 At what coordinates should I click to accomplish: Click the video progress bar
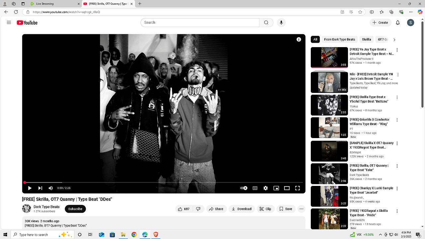(x=164, y=183)
